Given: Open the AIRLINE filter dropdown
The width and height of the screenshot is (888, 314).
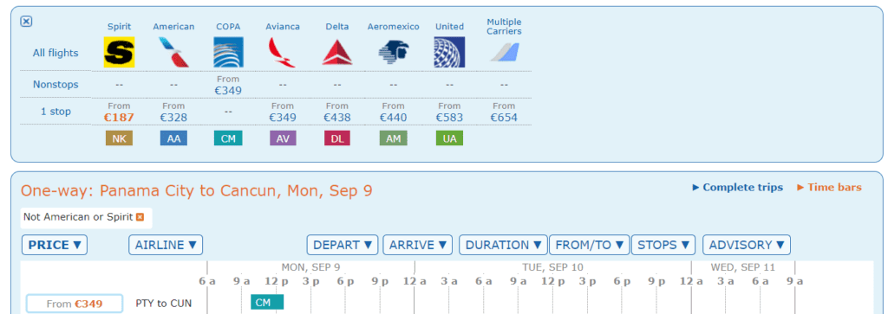Looking at the screenshot, I should pyautogui.click(x=166, y=245).
